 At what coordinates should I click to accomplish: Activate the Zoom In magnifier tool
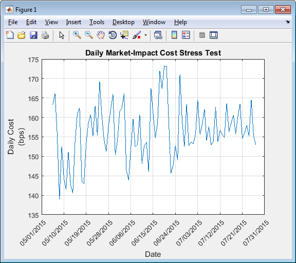click(x=77, y=35)
